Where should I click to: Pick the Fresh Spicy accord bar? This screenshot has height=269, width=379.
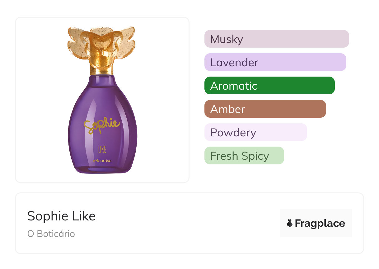pyautogui.click(x=244, y=156)
